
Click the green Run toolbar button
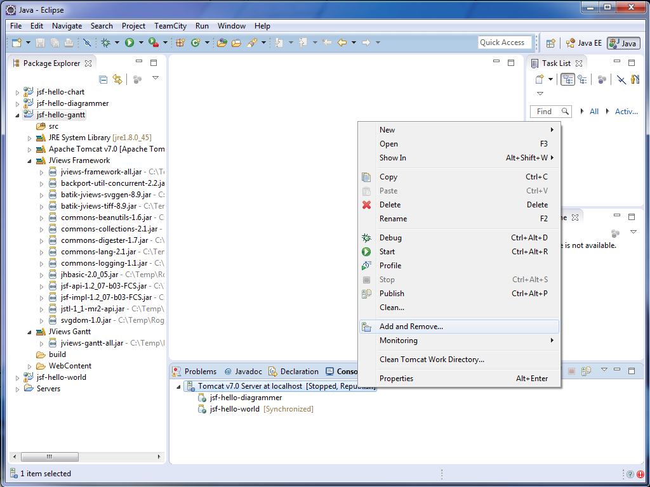click(x=129, y=42)
